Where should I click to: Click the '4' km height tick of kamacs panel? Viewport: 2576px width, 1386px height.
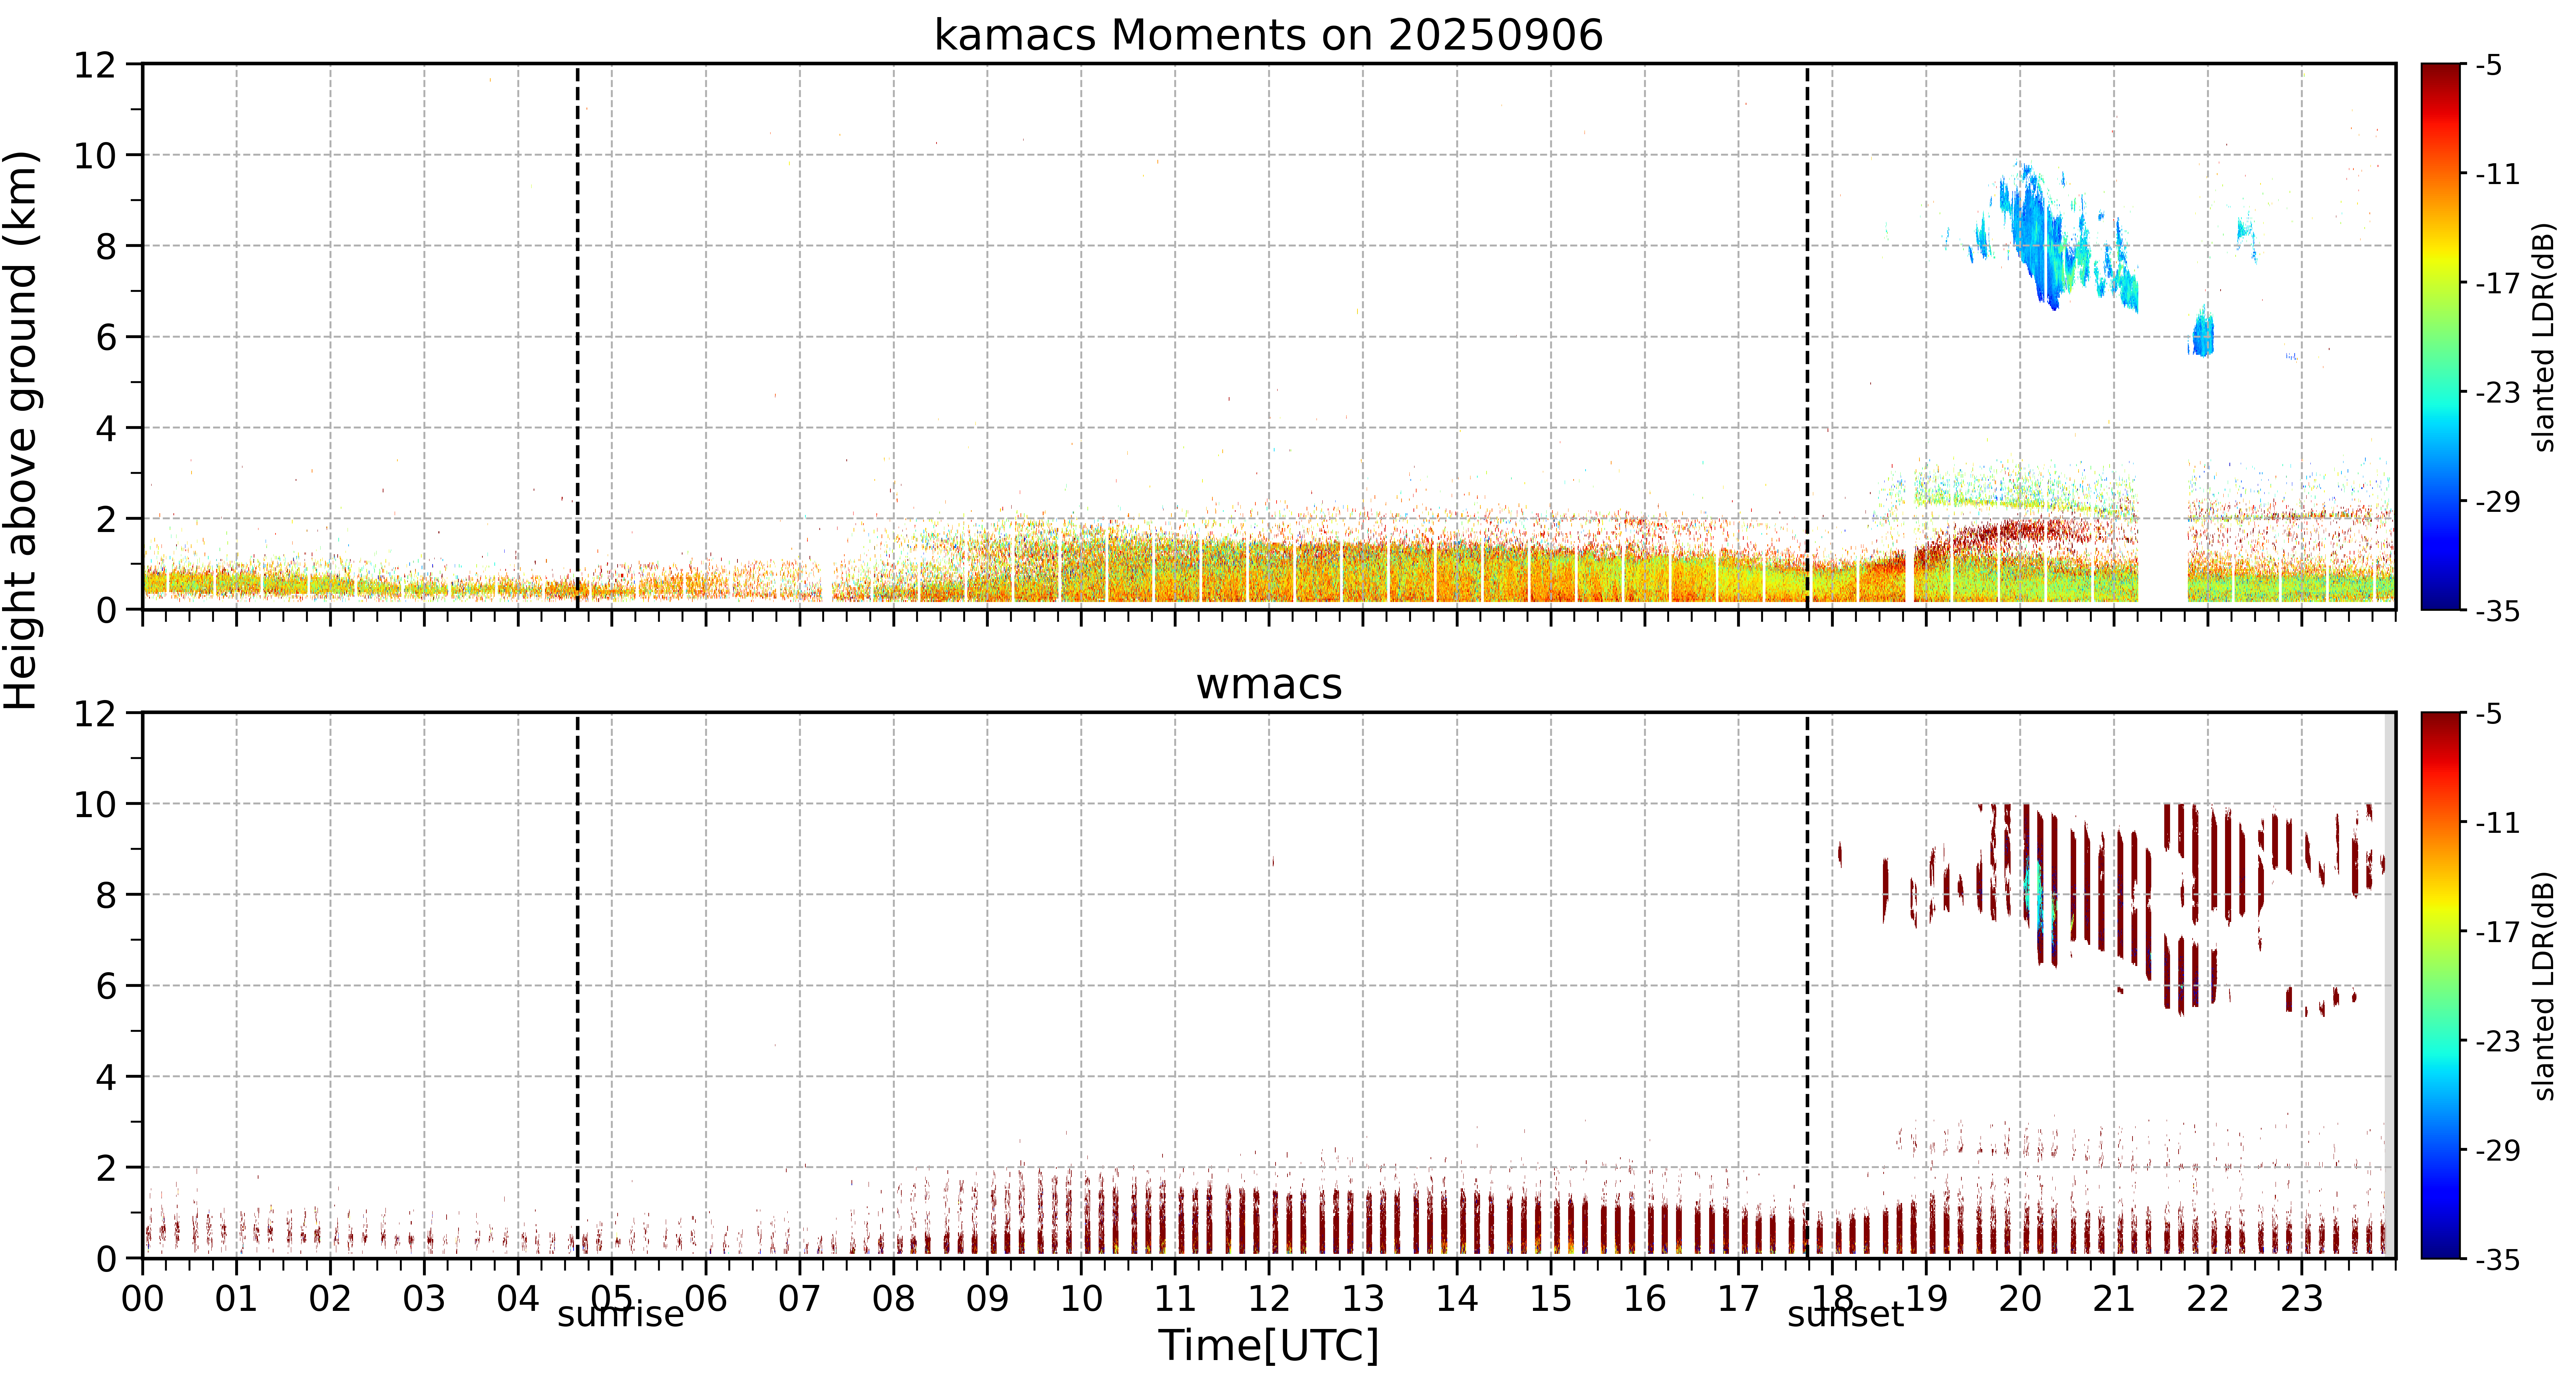point(106,428)
